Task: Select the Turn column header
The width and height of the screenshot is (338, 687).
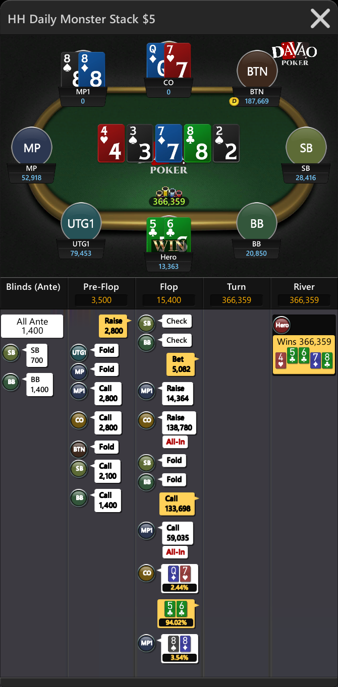Action: click(237, 287)
